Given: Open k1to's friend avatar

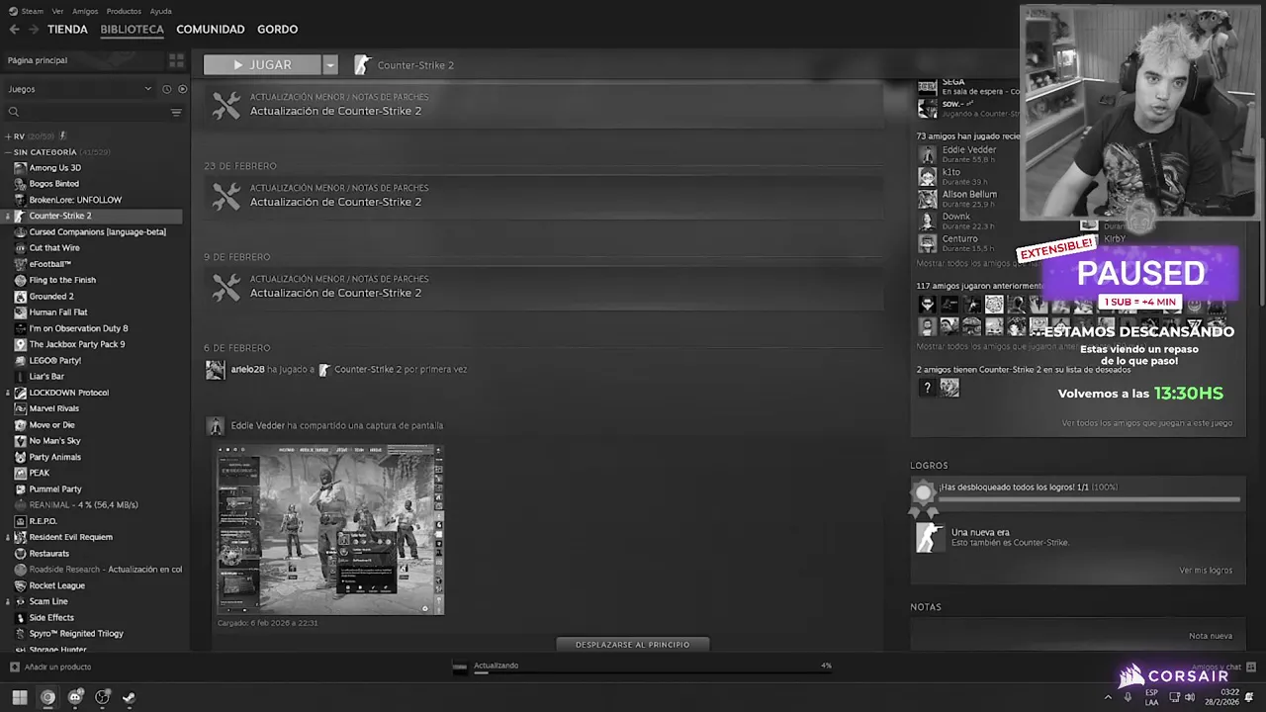Looking at the screenshot, I should [x=927, y=177].
